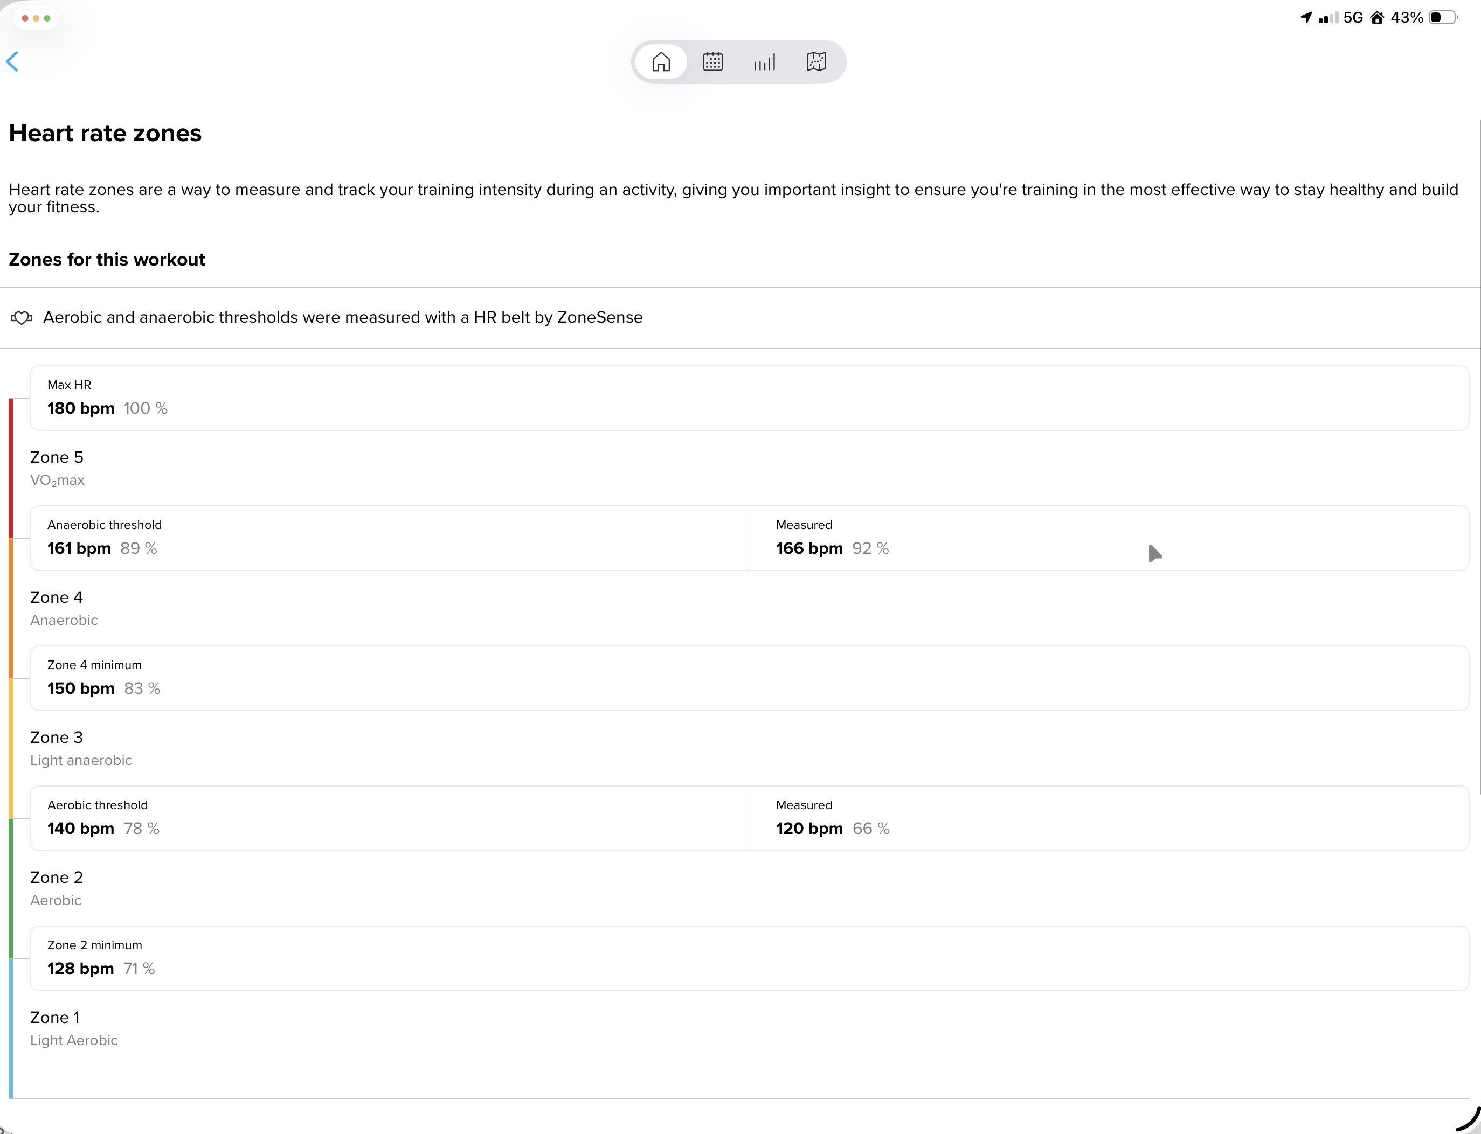Click the ZoneSense heart belt icon

[22, 317]
